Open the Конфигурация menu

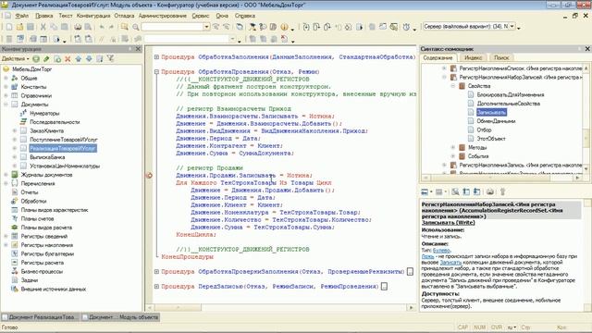coord(93,16)
